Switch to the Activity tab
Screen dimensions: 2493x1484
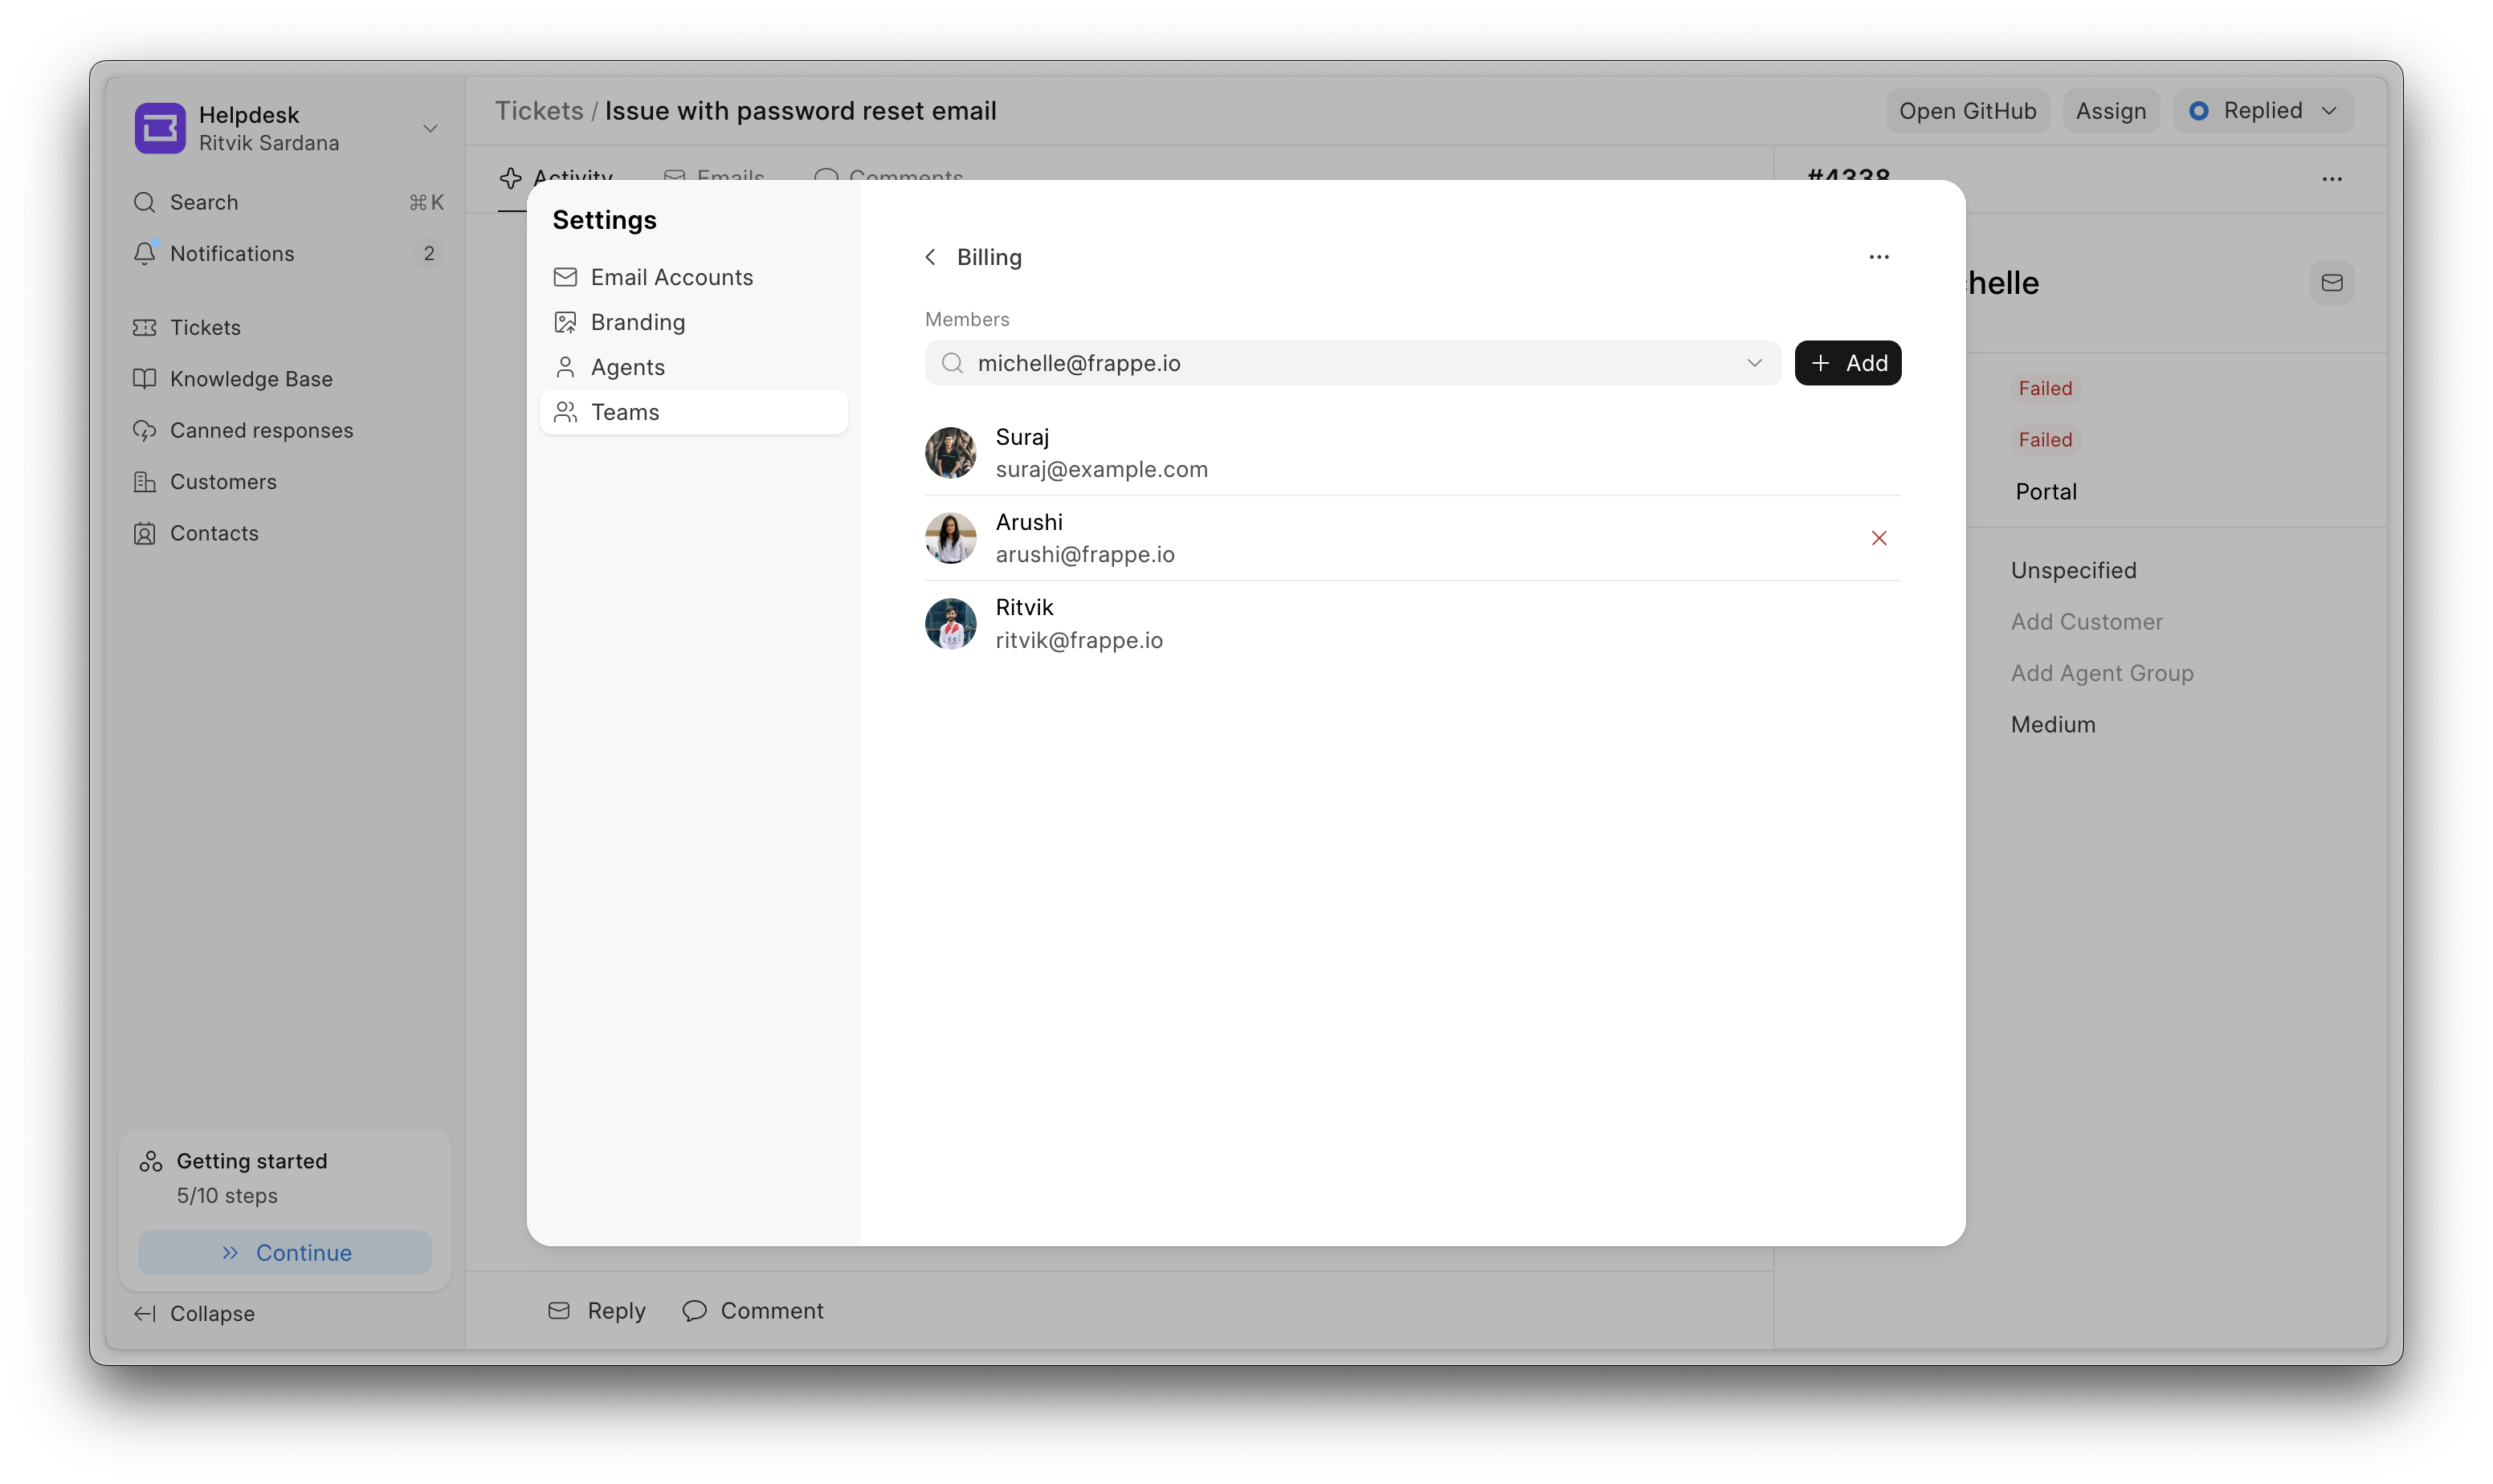click(x=556, y=177)
